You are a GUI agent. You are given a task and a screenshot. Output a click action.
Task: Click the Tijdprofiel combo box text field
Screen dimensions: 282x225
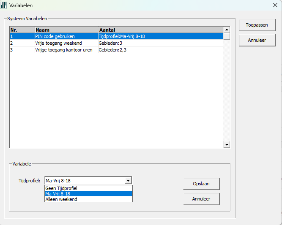pyautogui.click(x=84, y=181)
